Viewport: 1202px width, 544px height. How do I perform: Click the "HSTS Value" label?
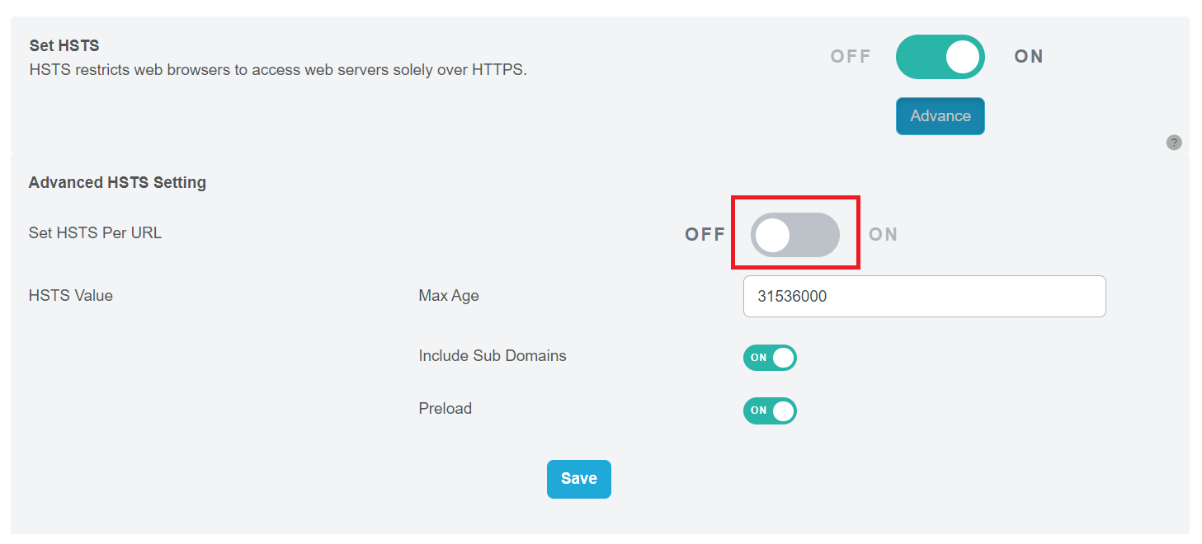pyautogui.click(x=71, y=295)
